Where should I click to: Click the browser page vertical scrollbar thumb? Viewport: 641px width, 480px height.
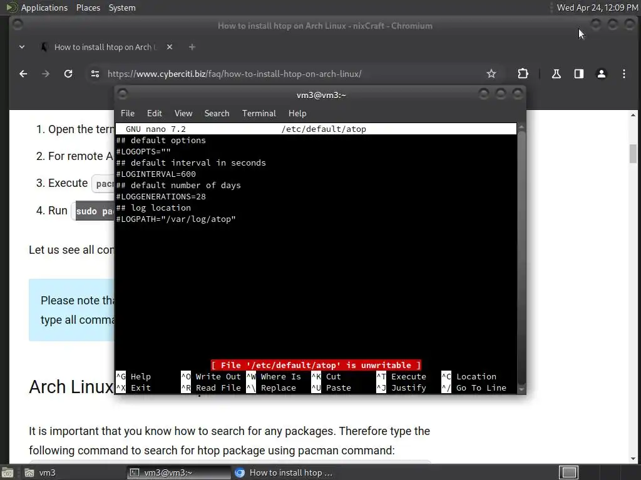tap(633, 154)
